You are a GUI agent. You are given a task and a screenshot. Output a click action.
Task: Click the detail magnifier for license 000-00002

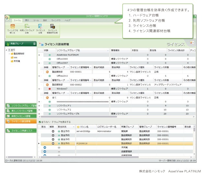[x=47, y=85]
